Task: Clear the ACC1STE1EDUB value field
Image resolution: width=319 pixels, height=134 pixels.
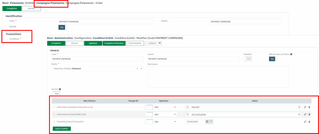Action: tap(299, 114)
